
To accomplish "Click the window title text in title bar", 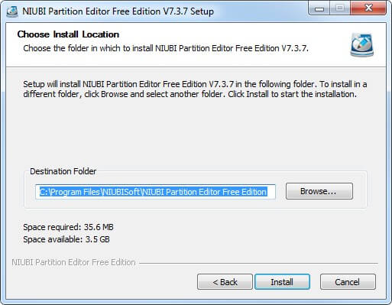I will point(118,11).
